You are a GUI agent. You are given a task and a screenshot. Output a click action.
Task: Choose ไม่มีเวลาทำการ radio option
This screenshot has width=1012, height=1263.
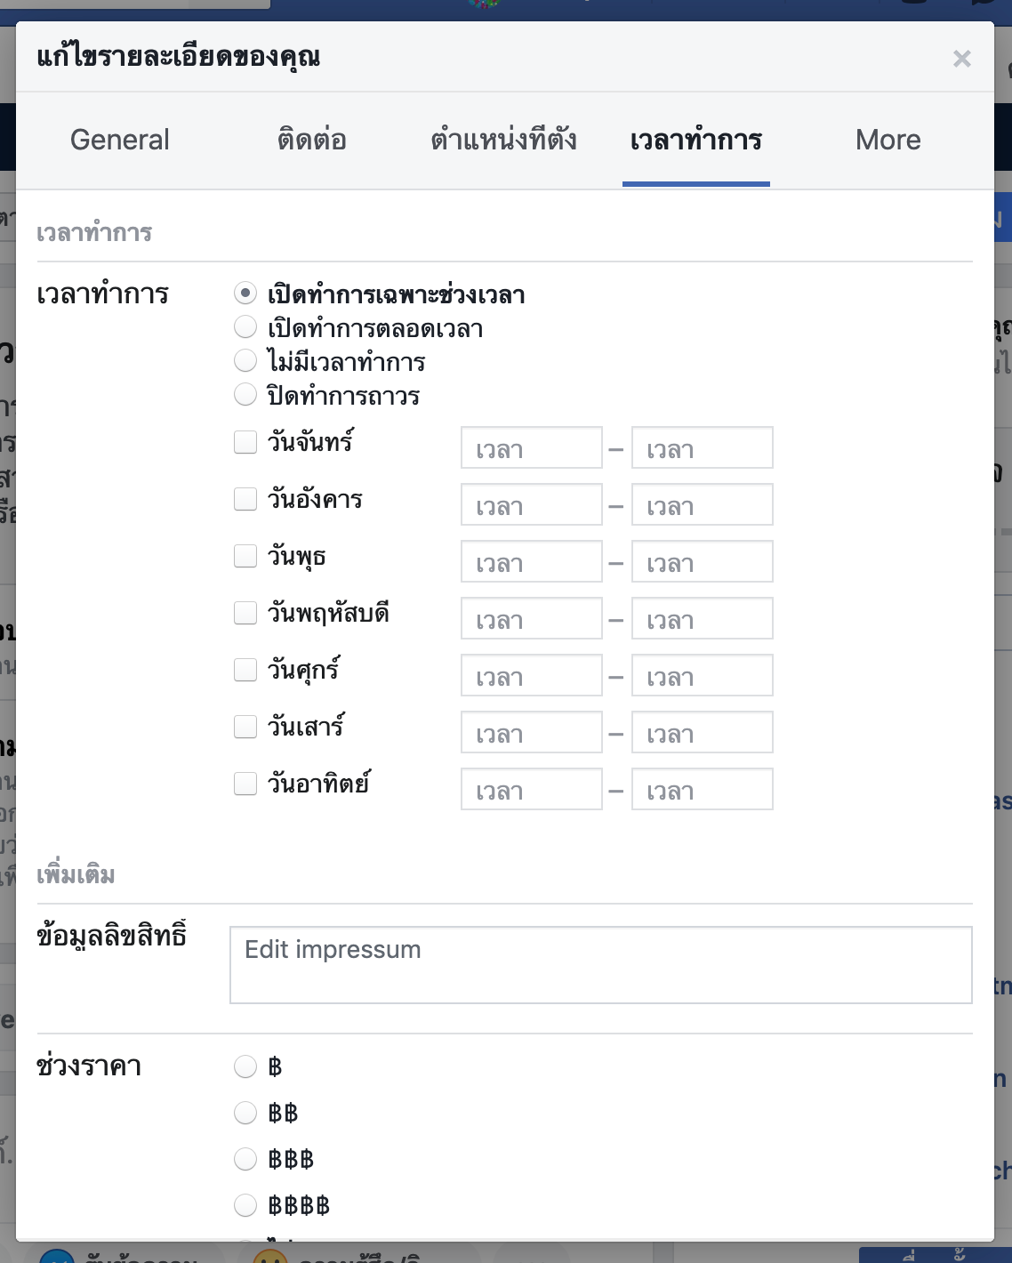tap(245, 361)
